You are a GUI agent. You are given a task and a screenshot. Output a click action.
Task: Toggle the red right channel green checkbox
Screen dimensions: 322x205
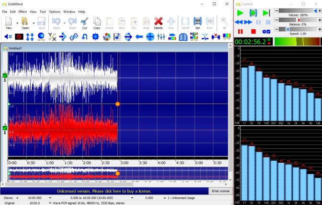click(x=5, y=128)
